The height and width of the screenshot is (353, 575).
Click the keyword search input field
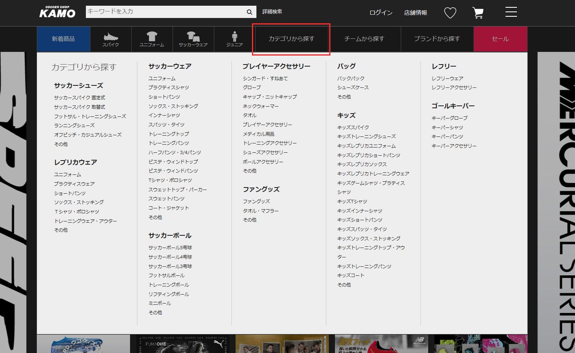[x=164, y=12]
